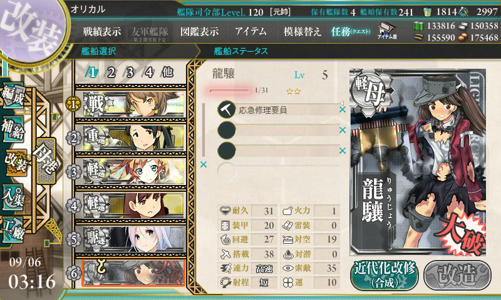Return to port via 母港 button
The image size is (501, 300).
tap(46, 161)
